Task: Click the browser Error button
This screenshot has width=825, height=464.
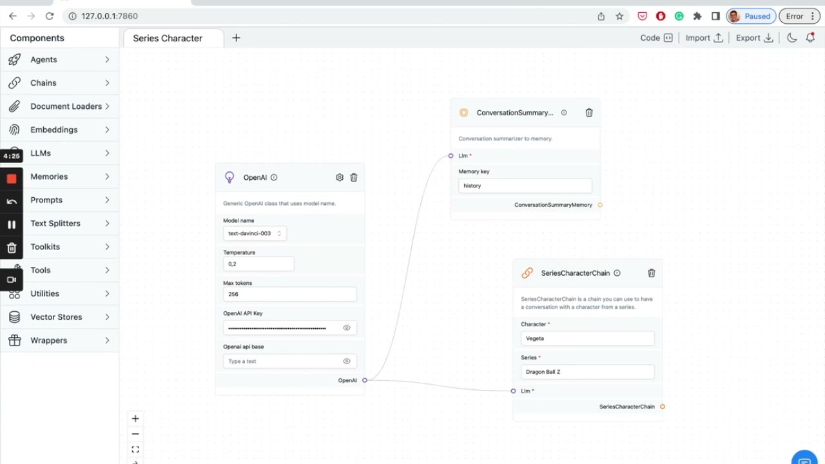Action: [799, 16]
